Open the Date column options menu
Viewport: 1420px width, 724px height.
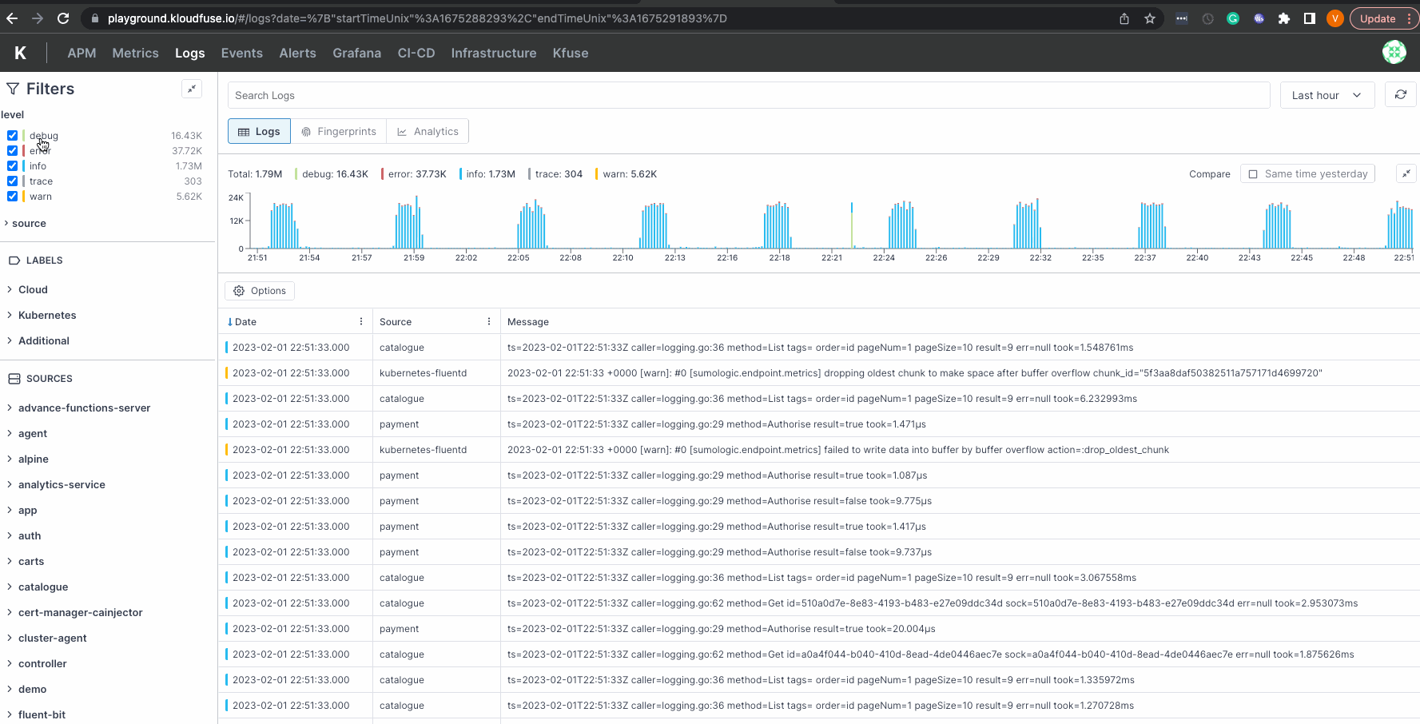361,322
